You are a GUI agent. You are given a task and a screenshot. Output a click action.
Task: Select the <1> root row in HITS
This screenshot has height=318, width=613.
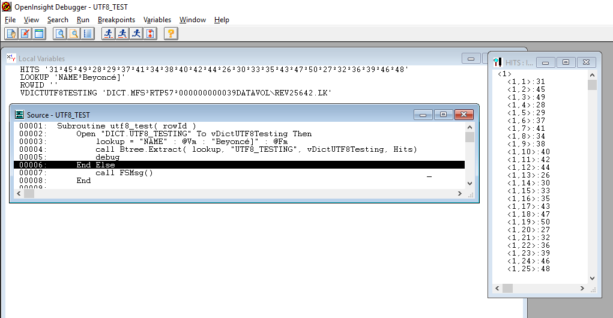[504, 73]
